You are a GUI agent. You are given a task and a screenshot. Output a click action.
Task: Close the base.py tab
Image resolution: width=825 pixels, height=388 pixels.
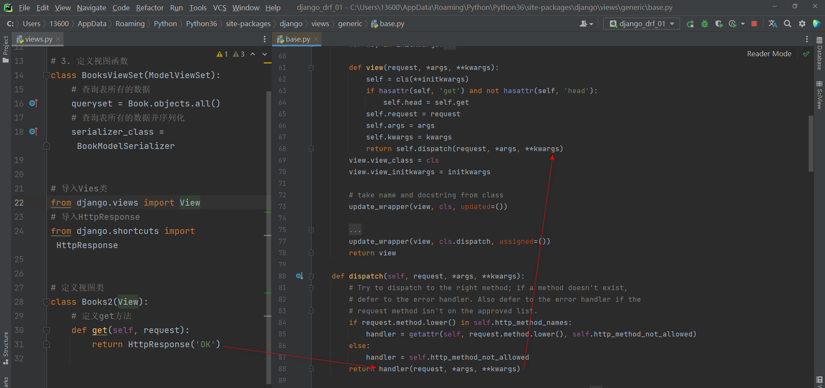coord(316,39)
